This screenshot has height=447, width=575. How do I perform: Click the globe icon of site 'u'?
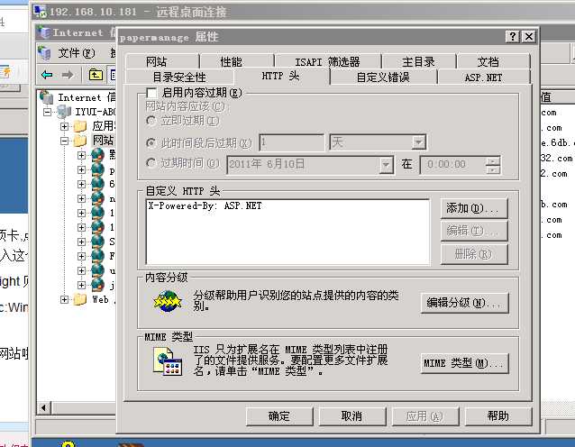(x=97, y=270)
